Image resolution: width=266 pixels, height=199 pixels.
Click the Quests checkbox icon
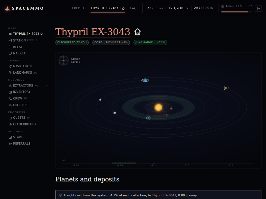10,118
